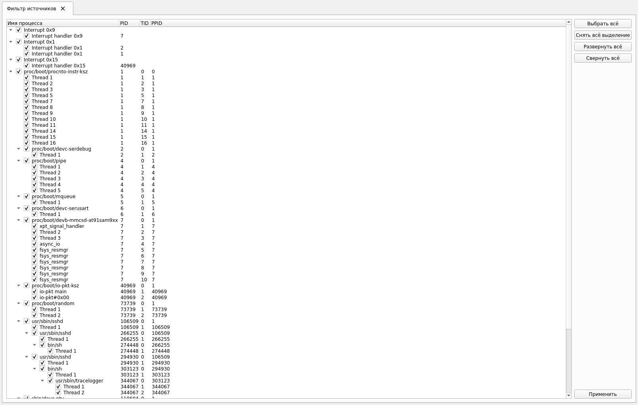Click the Выбрать всё button
The image size is (638, 405).
click(602, 24)
